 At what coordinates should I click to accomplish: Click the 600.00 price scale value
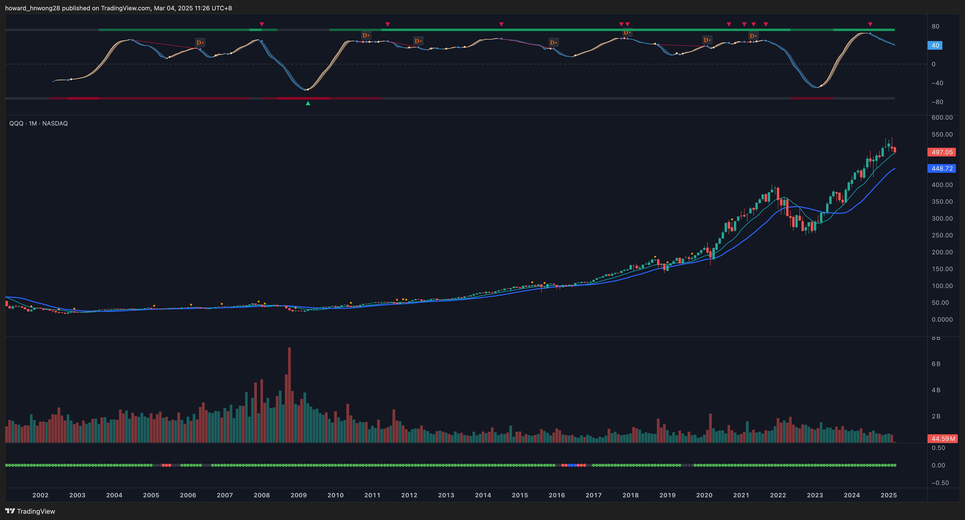tap(942, 118)
